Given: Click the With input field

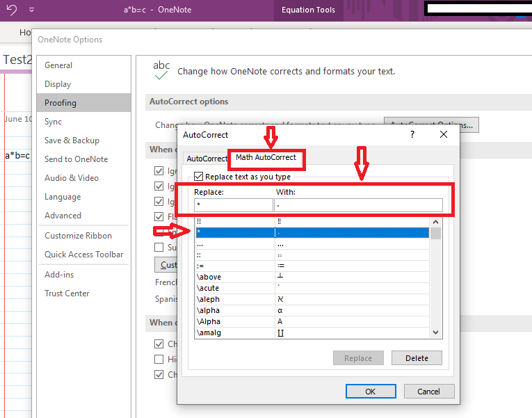Looking at the screenshot, I should click(x=358, y=205).
